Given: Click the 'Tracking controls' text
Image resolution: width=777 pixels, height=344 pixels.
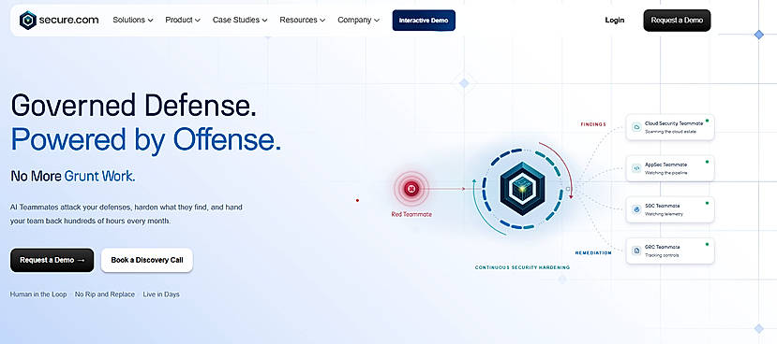Looking at the screenshot, I should coord(662,255).
